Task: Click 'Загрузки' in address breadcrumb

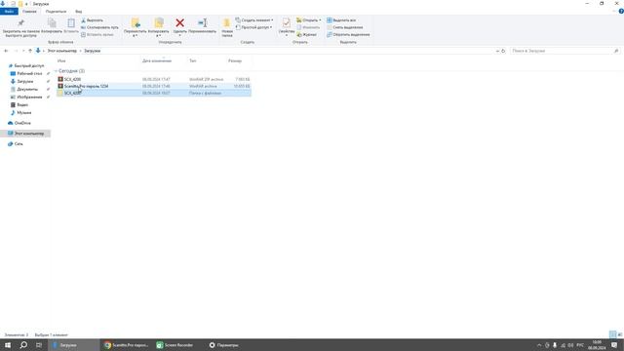Action: (x=93, y=51)
